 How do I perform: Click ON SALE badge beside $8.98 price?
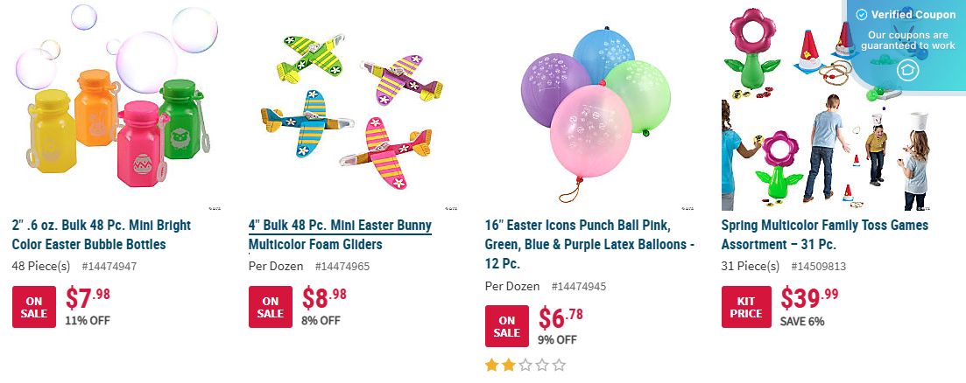pos(271,307)
